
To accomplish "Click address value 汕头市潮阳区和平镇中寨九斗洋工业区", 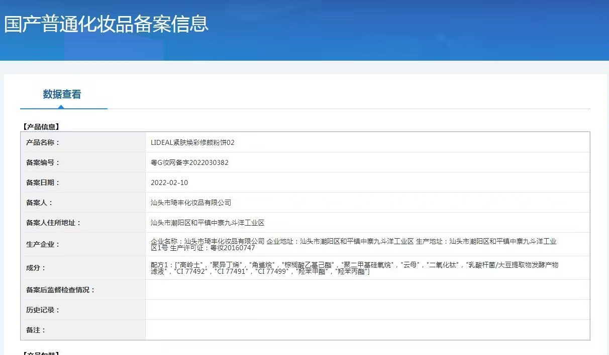I will pyautogui.click(x=208, y=223).
